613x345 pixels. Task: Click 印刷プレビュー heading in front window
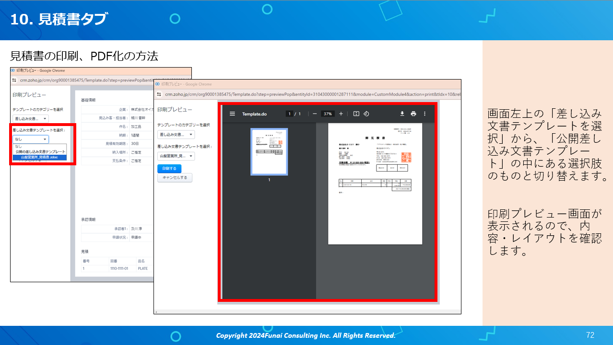(174, 109)
